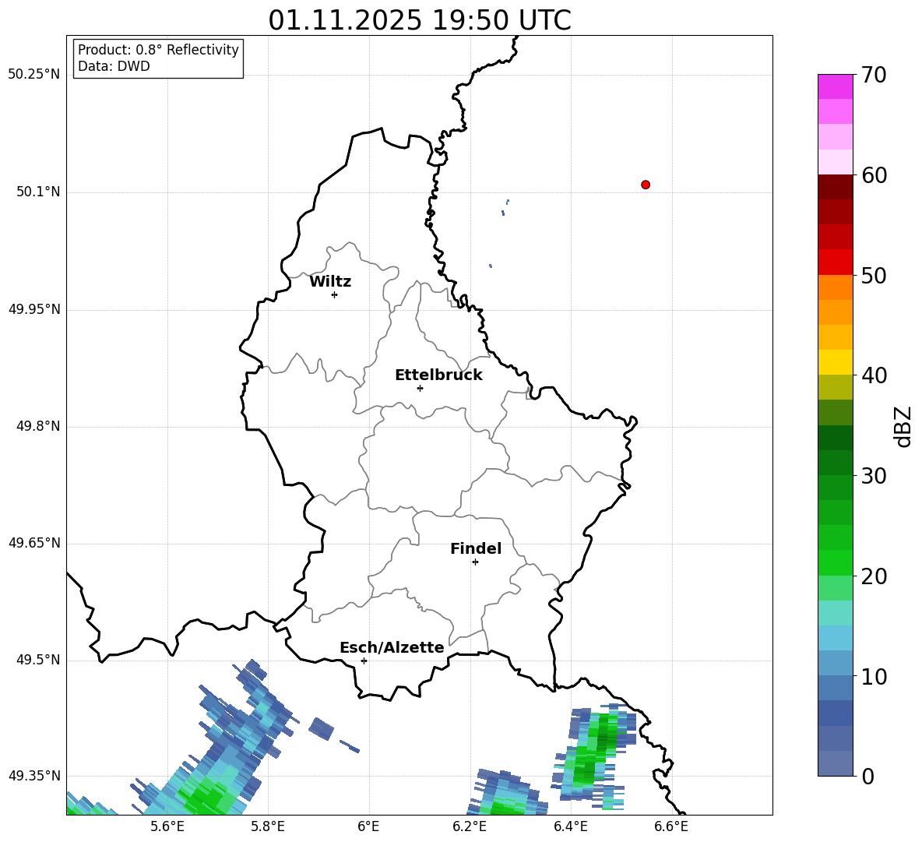This screenshot has height=842, width=922.
Task: Click the Ettelbruck station cross marker
Action: pos(420,388)
